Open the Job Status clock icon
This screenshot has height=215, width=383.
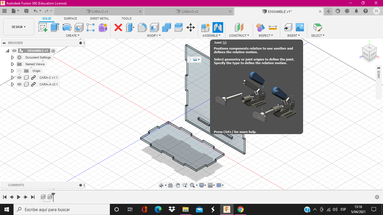click(x=347, y=11)
